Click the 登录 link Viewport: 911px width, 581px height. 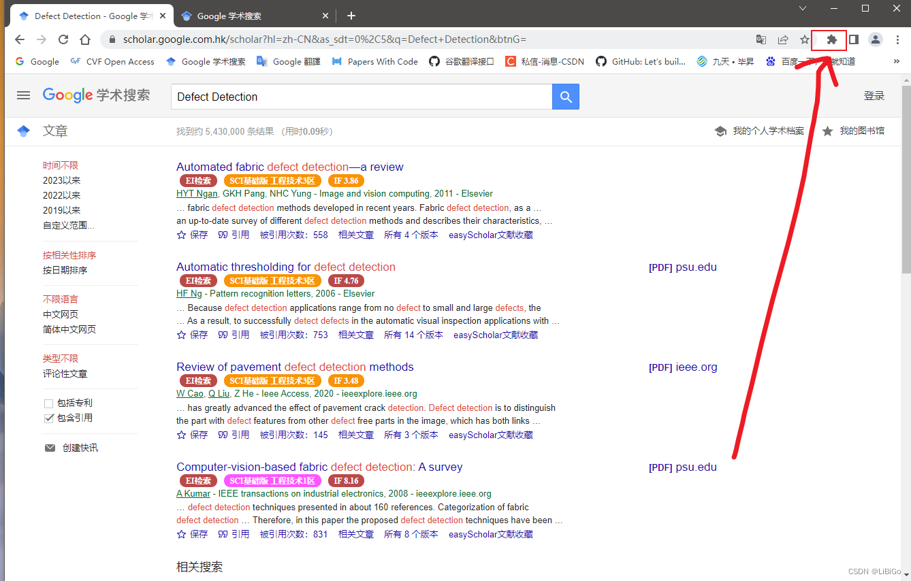point(874,95)
